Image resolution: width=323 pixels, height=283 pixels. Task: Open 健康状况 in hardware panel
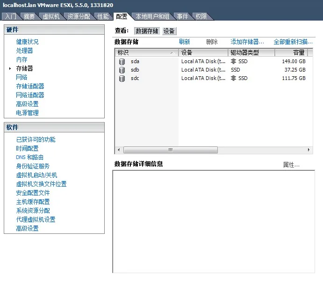click(27, 42)
